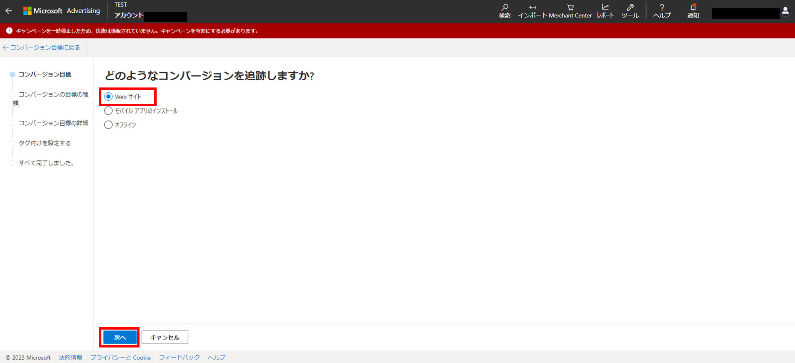The height and width of the screenshot is (363, 795).
Task: Click the © 2023 Microsoft footer text
Action: [28, 357]
